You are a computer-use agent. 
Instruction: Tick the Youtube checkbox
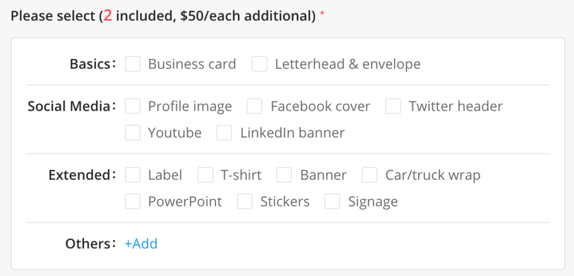tap(133, 133)
